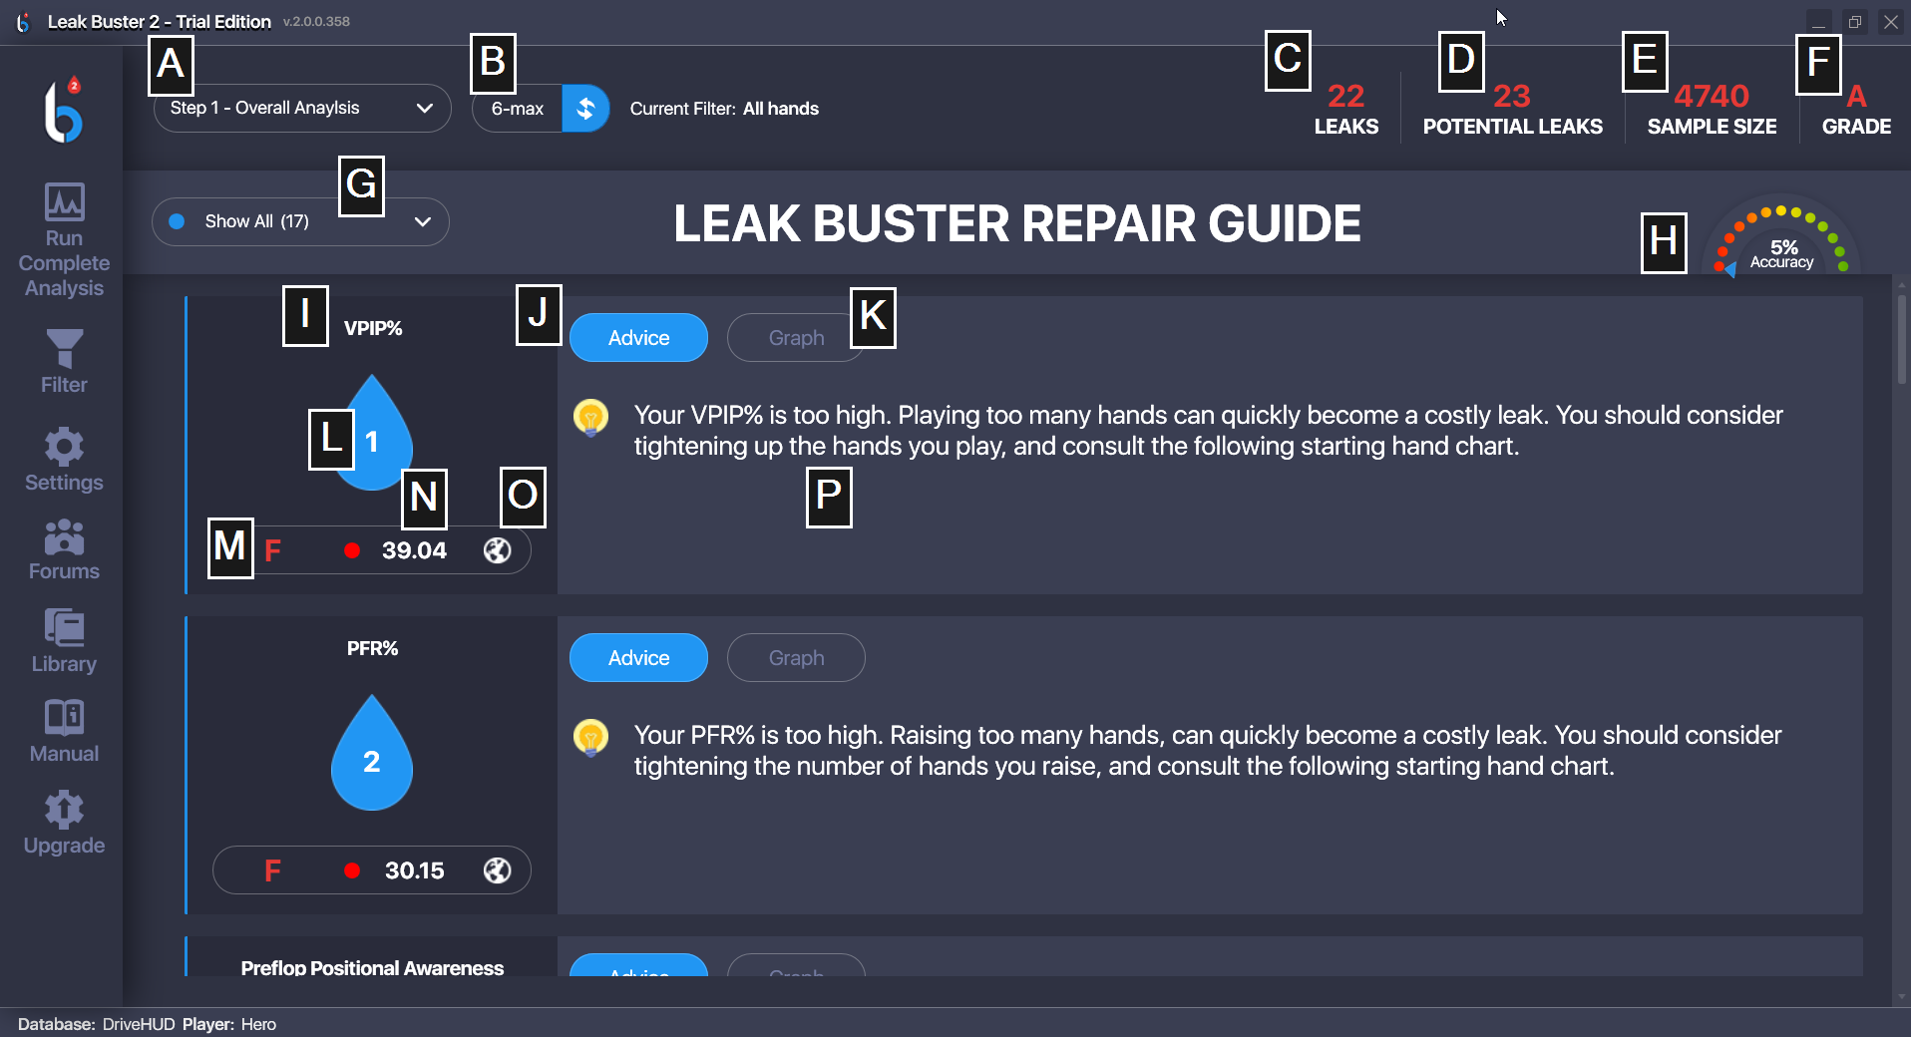
Task: Click the PFR% value 30.15
Action: click(x=414, y=870)
